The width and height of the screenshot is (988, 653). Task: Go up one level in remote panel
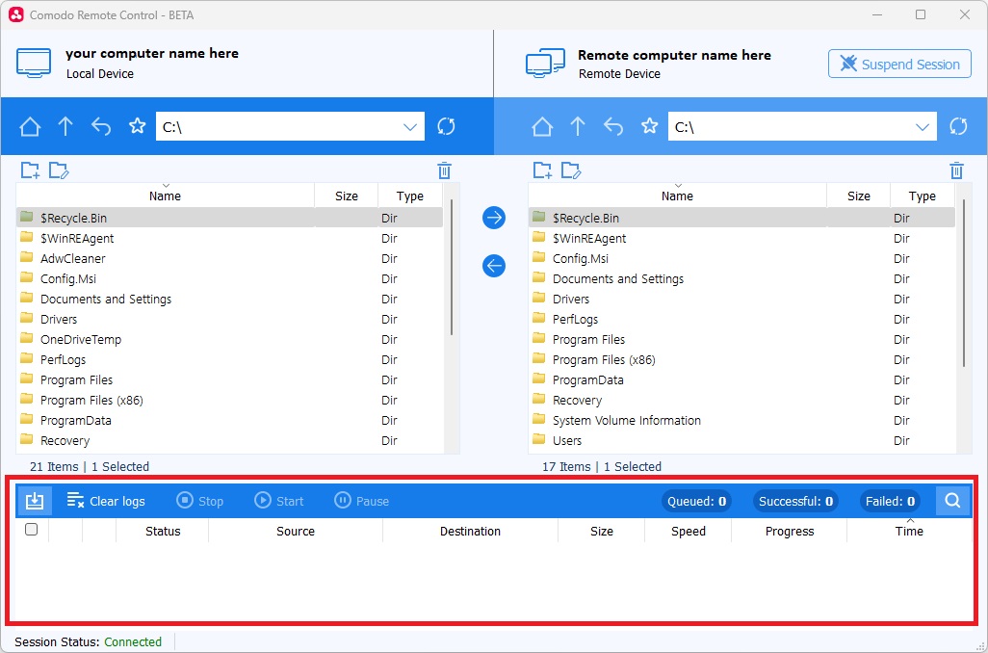(578, 126)
